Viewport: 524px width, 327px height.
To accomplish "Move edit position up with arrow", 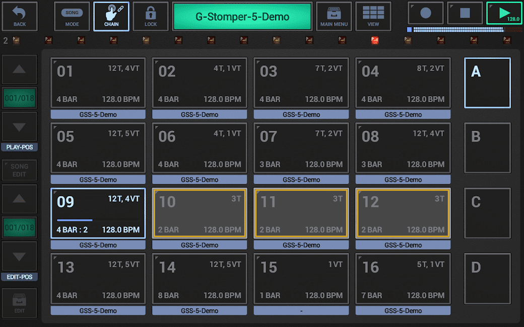I will click(x=19, y=199).
